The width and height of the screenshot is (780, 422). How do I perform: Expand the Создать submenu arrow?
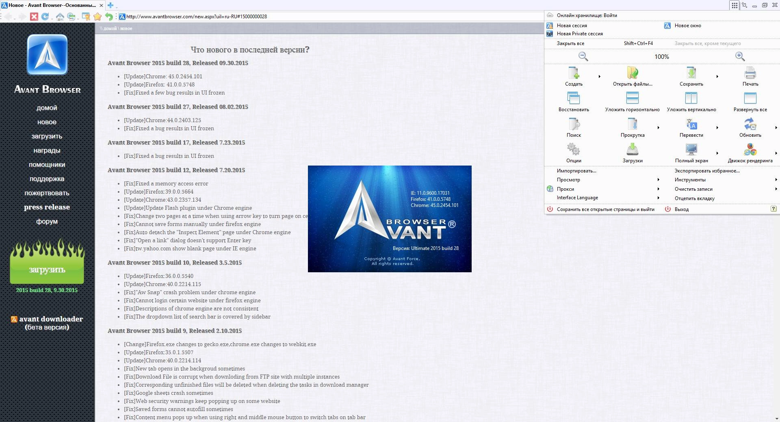[599, 76]
